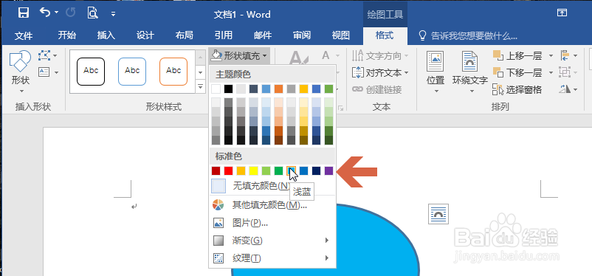Apply the orange outline Abc shape style
The height and width of the screenshot is (276, 592).
point(173,72)
